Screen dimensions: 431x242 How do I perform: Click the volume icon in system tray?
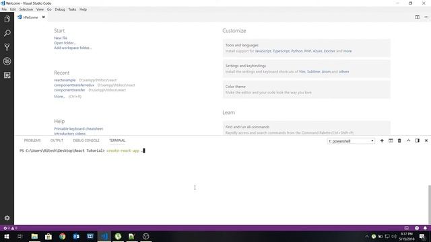[394, 236]
